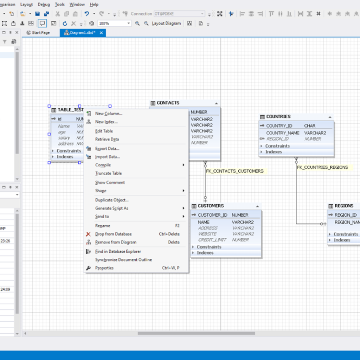
Task: Open the 100% zoom level dropdown
Action: (129, 24)
